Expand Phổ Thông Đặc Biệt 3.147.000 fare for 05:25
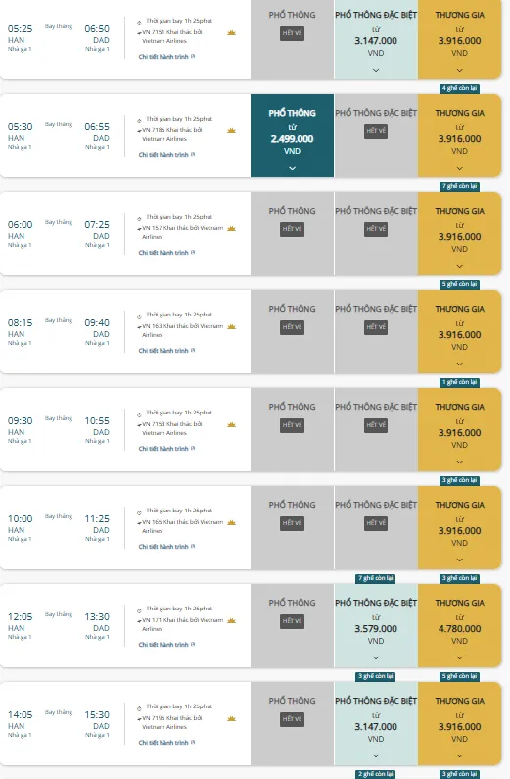Viewport: 510px width, 779px height. tap(376, 70)
